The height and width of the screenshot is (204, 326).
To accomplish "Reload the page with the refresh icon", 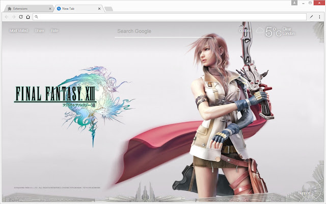I will coord(21,17).
